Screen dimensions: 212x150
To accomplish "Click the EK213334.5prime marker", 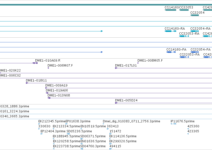I will 53,129.
